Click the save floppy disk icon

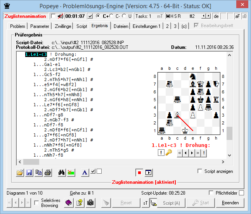29,173
